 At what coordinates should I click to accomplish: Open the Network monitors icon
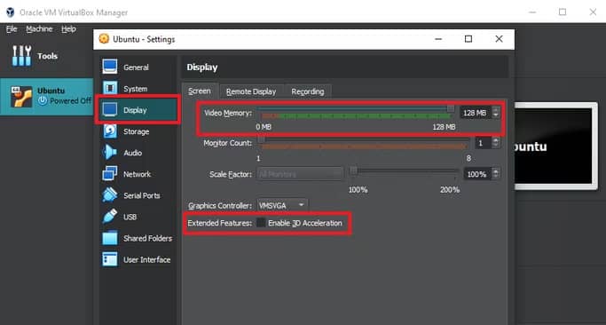pyautogui.click(x=110, y=174)
